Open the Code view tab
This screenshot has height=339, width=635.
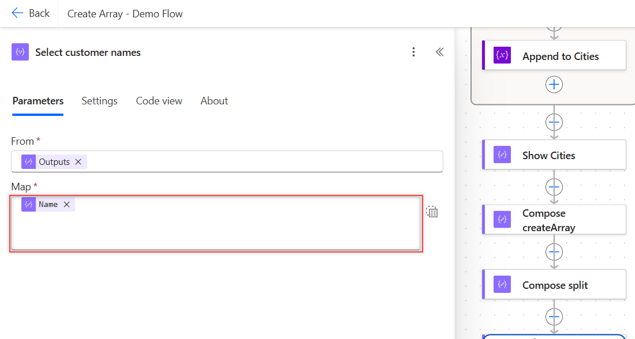[159, 101]
